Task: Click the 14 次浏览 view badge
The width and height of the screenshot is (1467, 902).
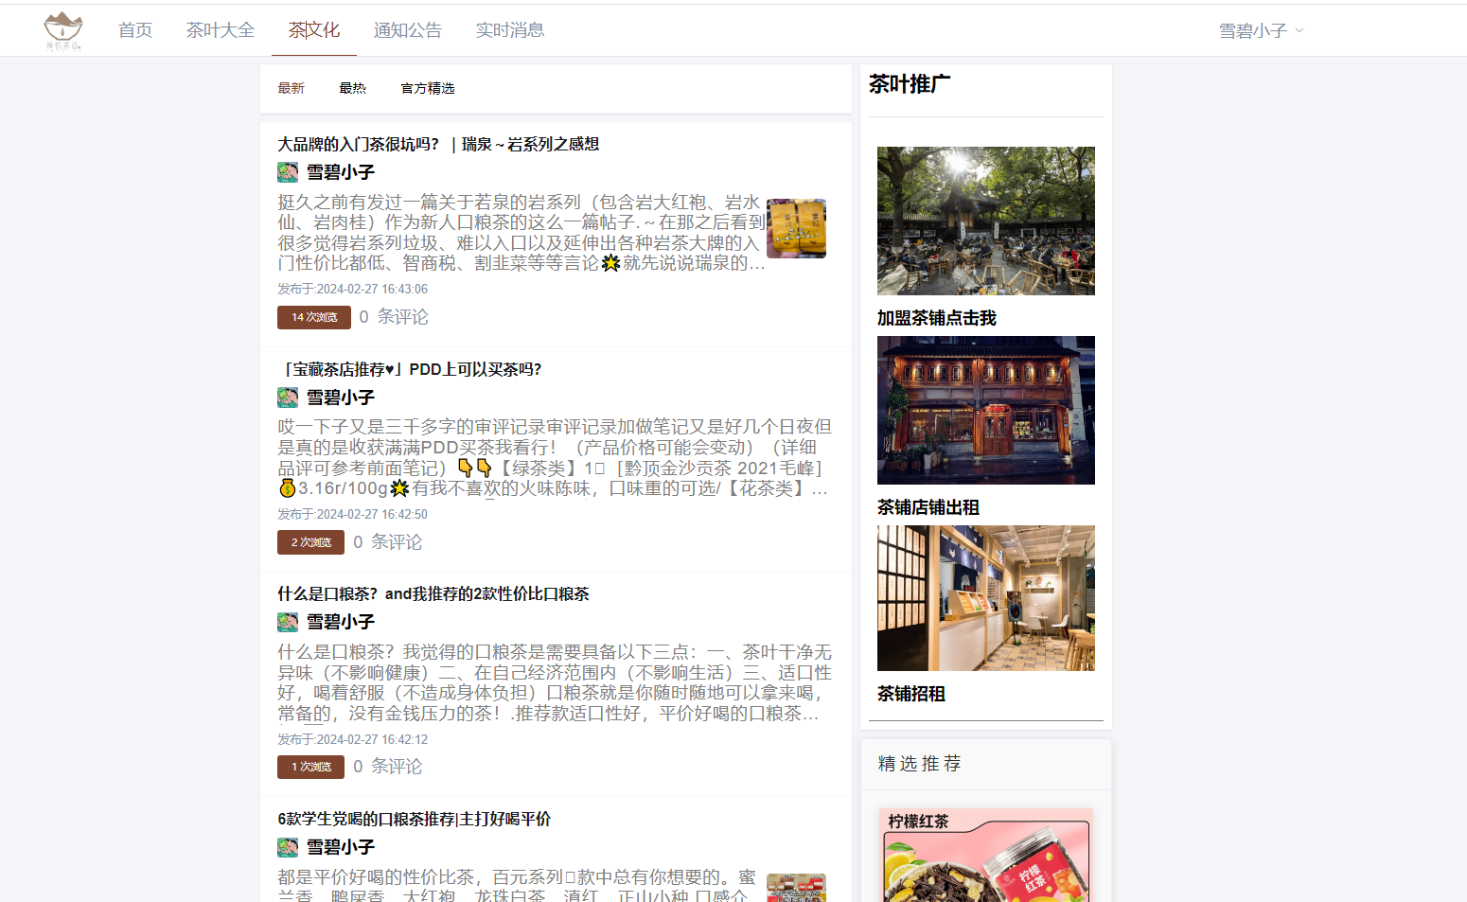Action: click(314, 317)
